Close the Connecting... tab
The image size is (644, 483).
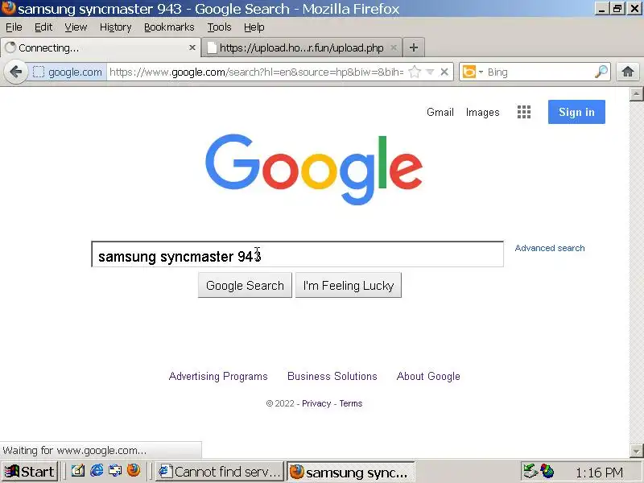pyautogui.click(x=192, y=47)
